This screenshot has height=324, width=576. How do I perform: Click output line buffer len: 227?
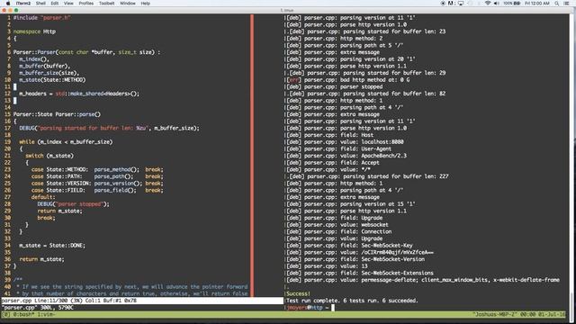coord(369,176)
